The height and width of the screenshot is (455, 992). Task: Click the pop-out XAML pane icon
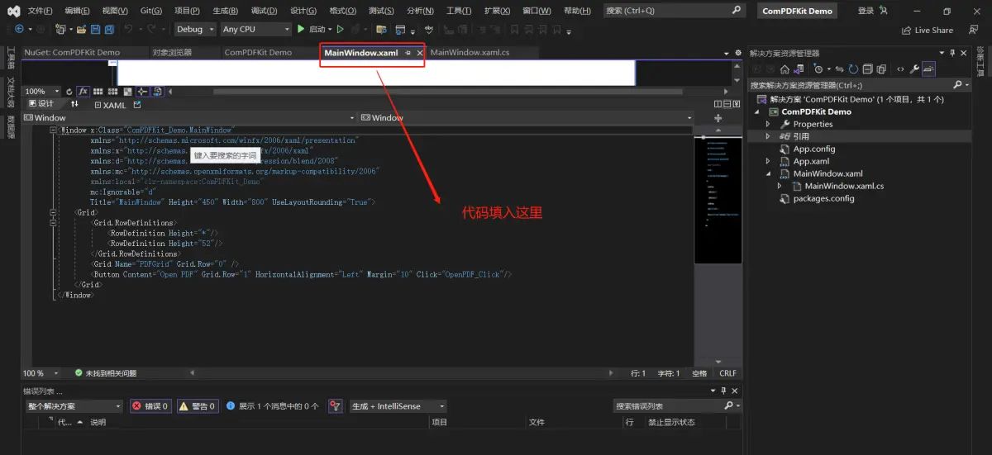[136, 104]
